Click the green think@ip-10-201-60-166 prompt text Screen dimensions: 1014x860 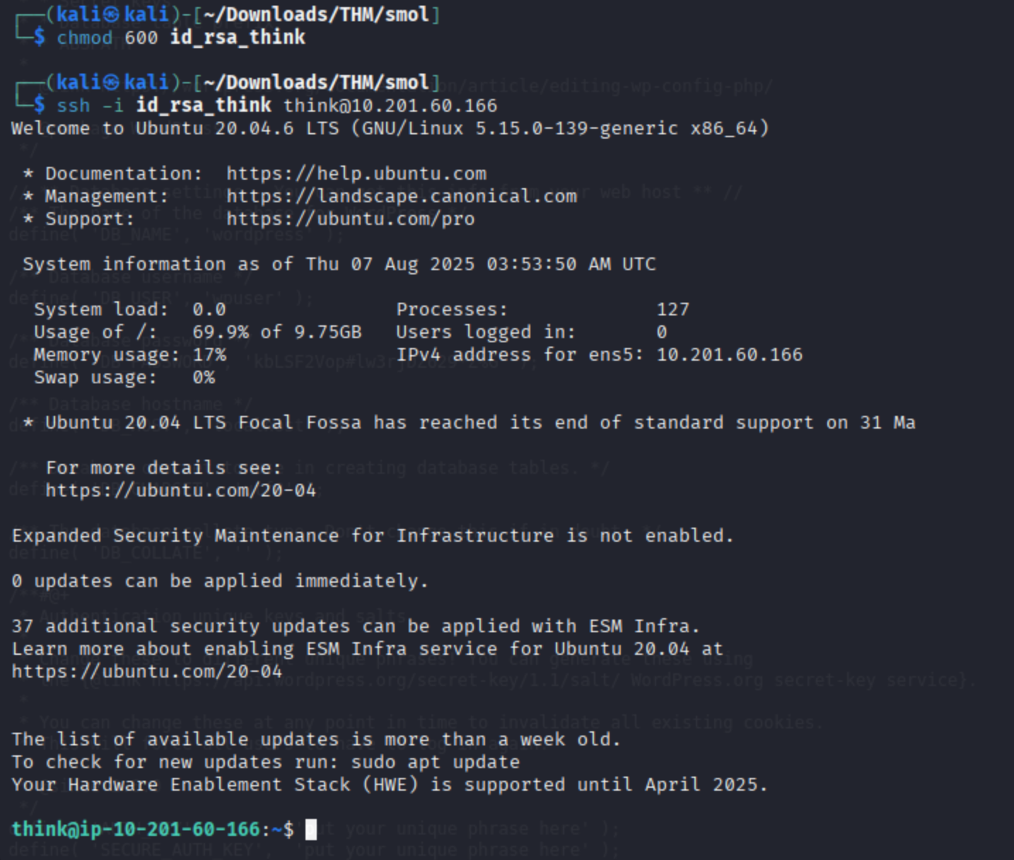click(136, 829)
